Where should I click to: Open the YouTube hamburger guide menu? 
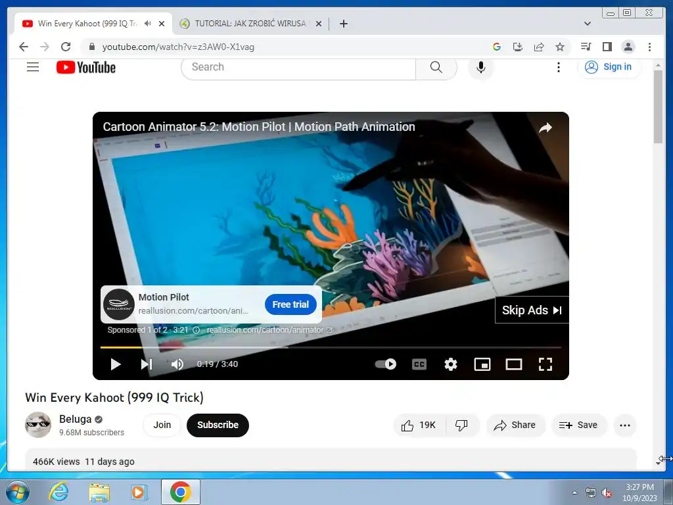pos(33,67)
